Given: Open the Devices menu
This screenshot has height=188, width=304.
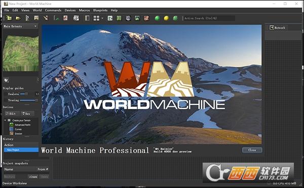Looking at the screenshot, I should click(x=70, y=10).
